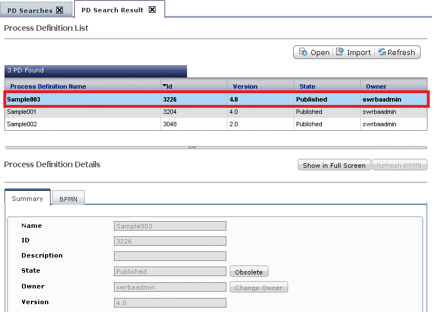The height and width of the screenshot is (312, 437).
Task: Click the Import button label
Action: tap(359, 52)
